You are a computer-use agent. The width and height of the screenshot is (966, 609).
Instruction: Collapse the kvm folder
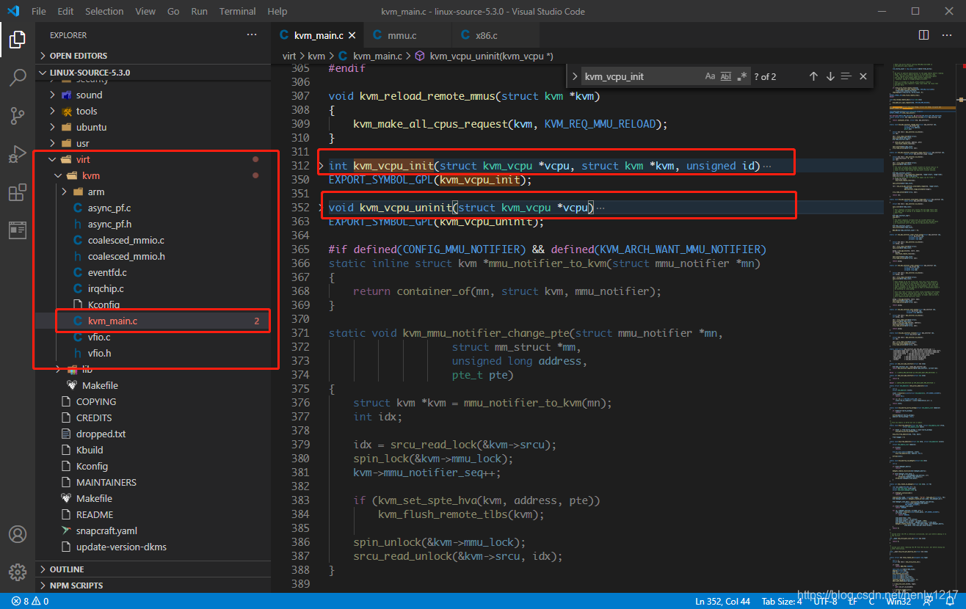click(153, 175)
